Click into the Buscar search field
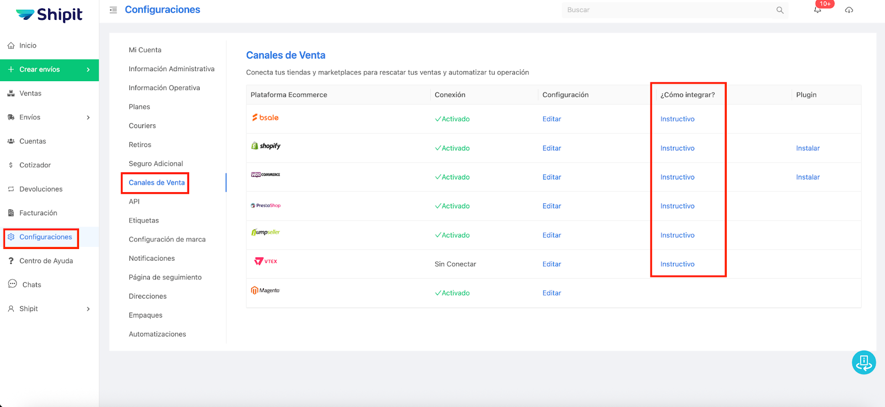Image resolution: width=885 pixels, height=407 pixels. click(x=667, y=10)
